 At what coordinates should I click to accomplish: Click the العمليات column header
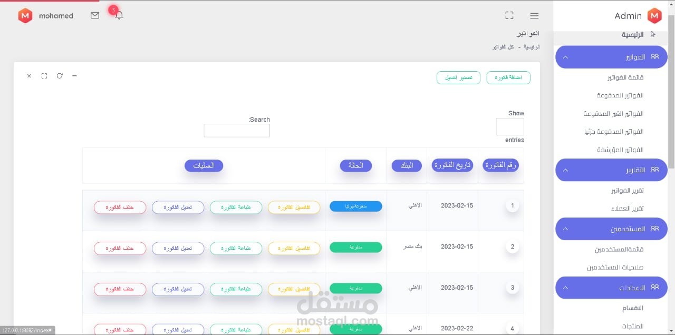204,165
